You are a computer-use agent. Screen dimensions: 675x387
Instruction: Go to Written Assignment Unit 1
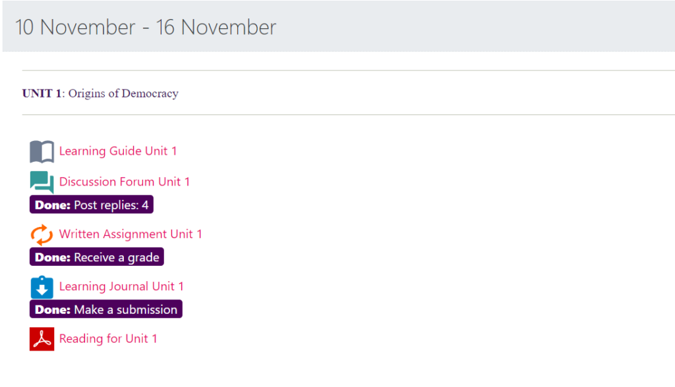coord(131,234)
